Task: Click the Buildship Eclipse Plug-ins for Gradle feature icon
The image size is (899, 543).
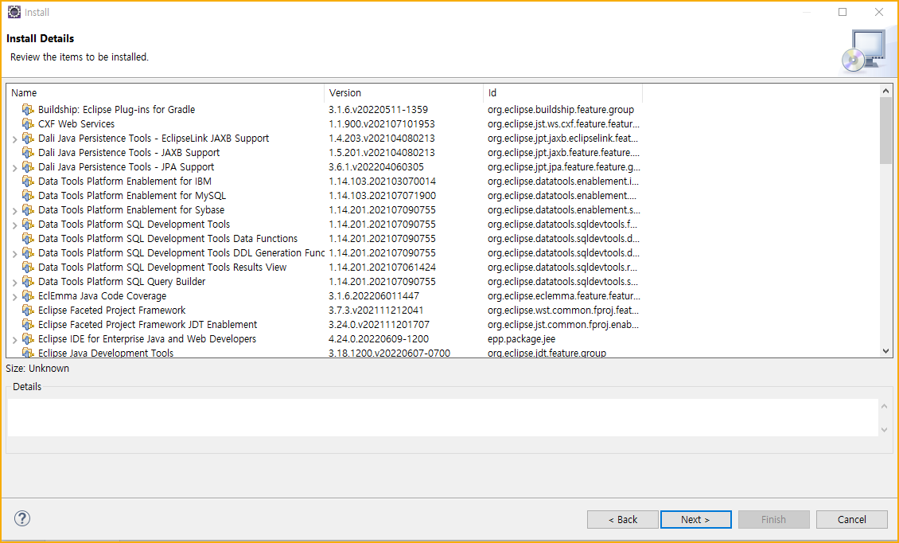Action: click(x=28, y=109)
